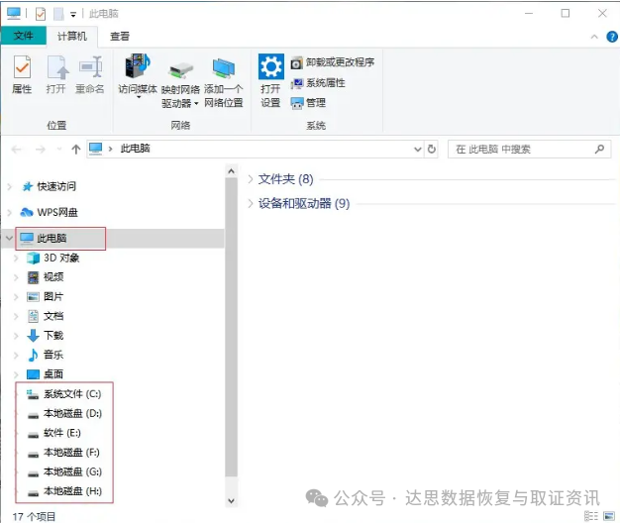This screenshot has height=523, width=620.
Task: Click the refresh button beside address bar
Action: tap(432, 149)
